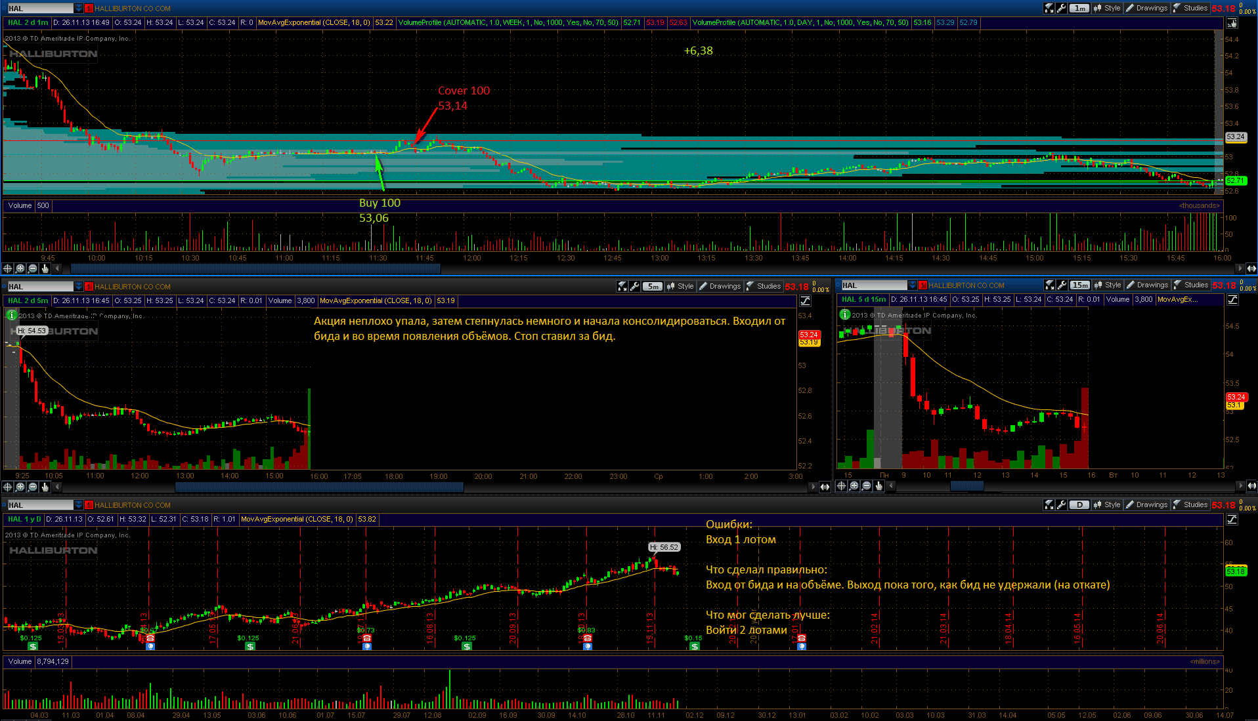Open settings wrench in 15m chart
Viewport: 1258px width, 721px height.
tap(1061, 285)
